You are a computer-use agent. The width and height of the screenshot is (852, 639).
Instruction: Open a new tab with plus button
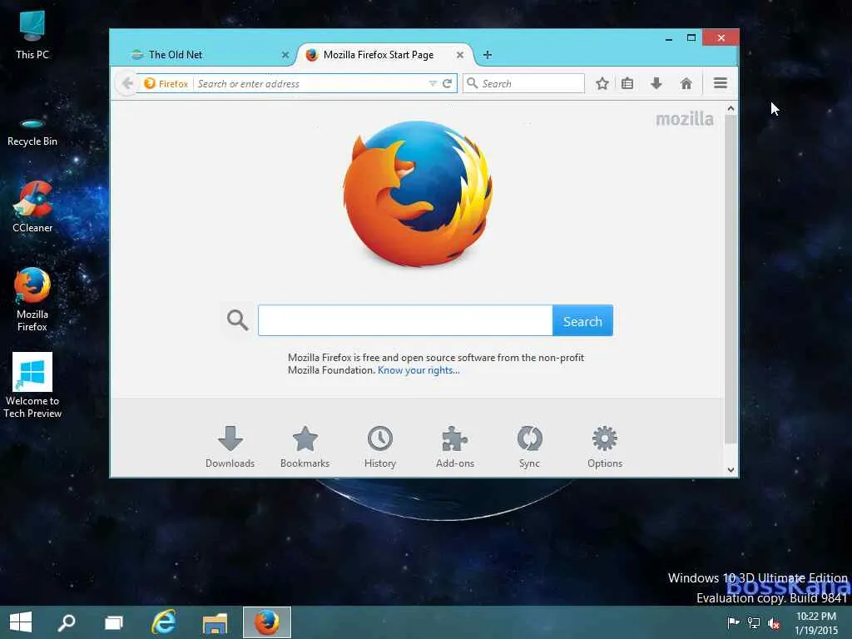[488, 55]
